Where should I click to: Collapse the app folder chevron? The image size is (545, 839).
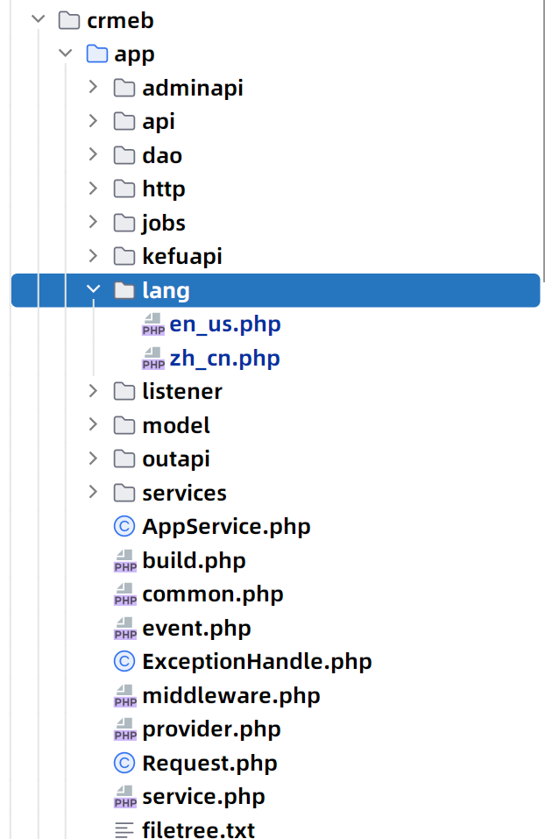[66, 54]
